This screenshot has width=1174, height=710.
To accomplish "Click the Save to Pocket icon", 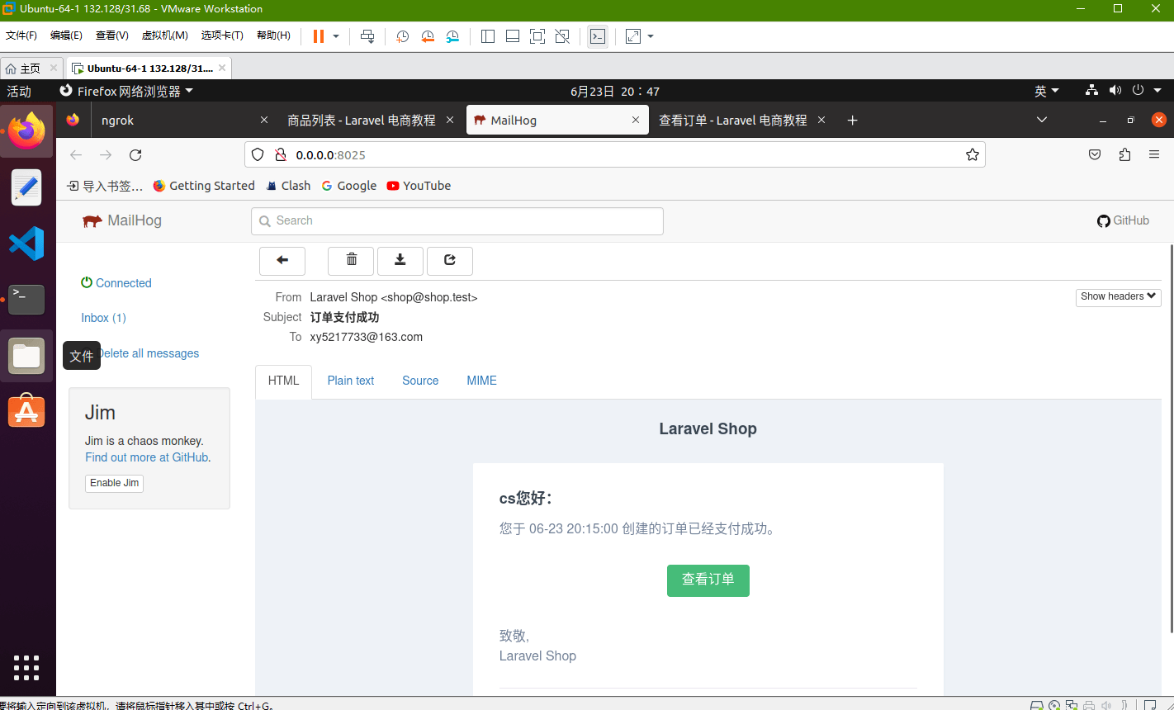I will click(x=1095, y=154).
